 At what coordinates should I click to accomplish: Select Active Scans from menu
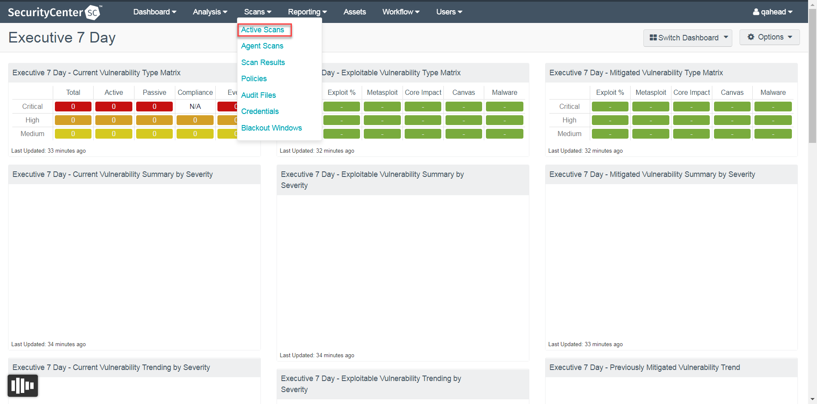[263, 30]
